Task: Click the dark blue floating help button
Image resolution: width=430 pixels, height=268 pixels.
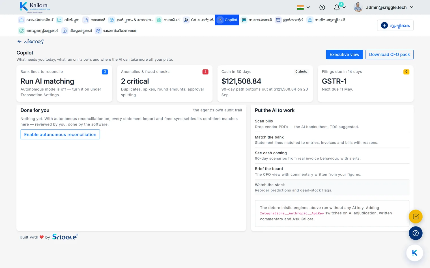Action: pyautogui.click(x=416, y=233)
